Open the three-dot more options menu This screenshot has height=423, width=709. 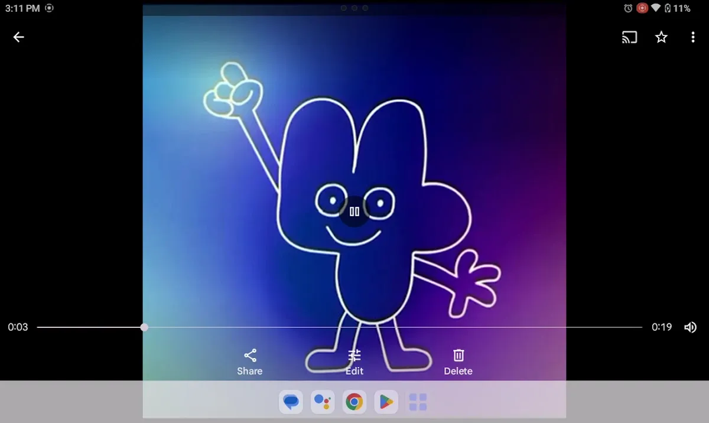[x=692, y=38]
